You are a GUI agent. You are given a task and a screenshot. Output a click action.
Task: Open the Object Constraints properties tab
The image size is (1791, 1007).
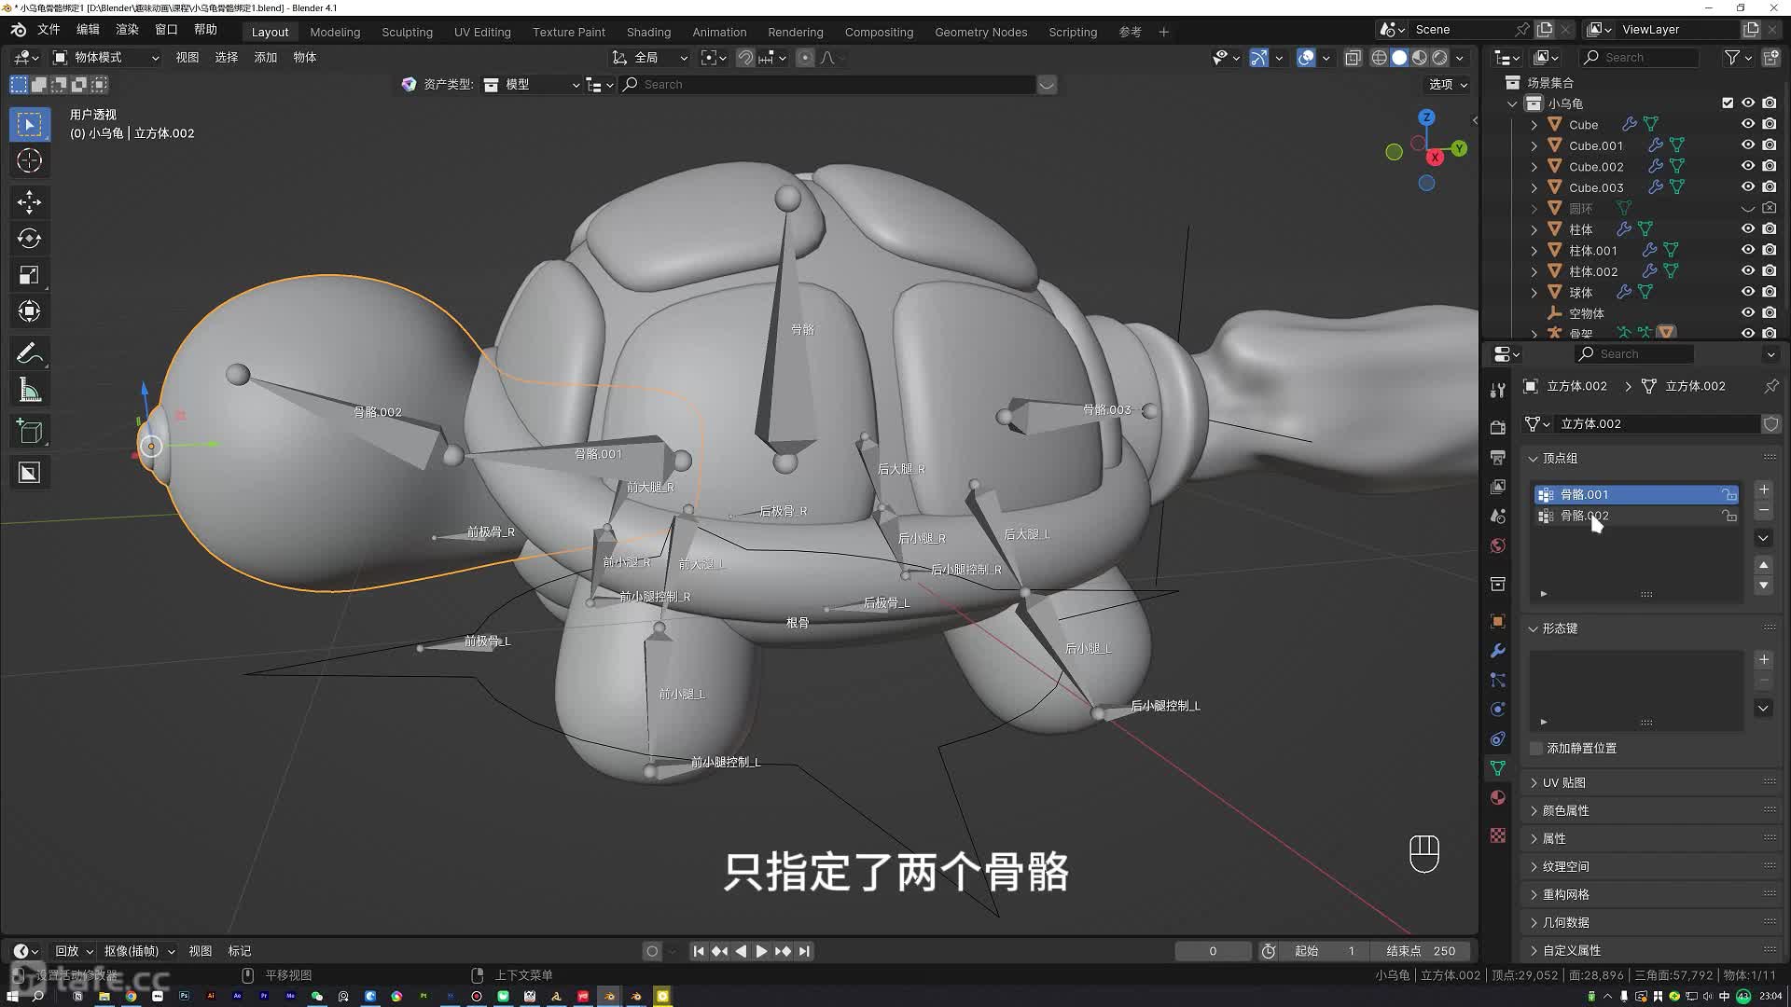(1498, 738)
